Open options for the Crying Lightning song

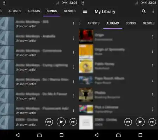73,67
